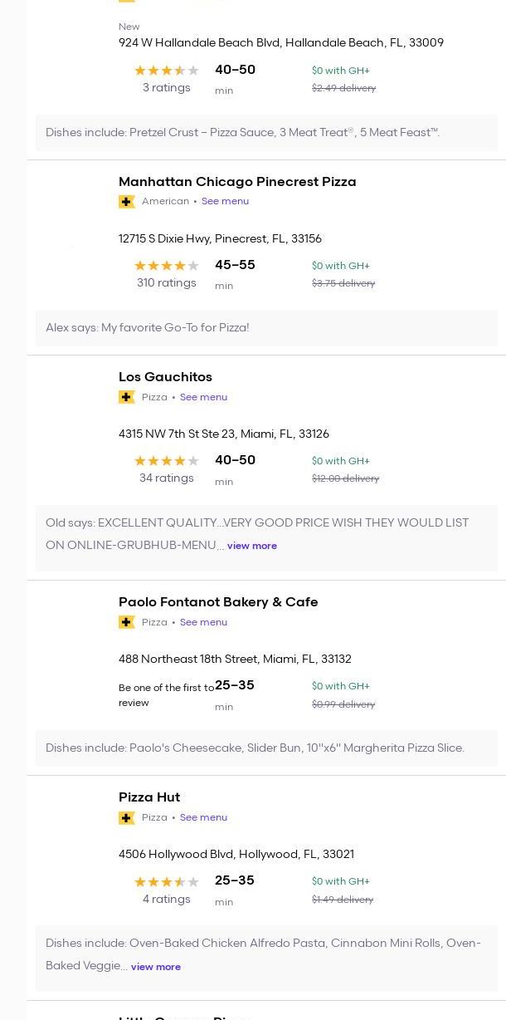Expand Los Gauchitos review with view more
This screenshot has height=1020, width=506.
click(x=252, y=546)
